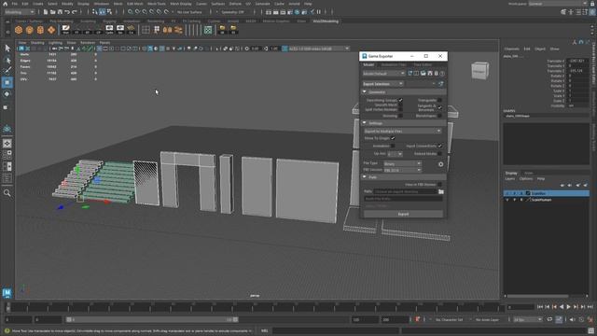This screenshot has width=597, height=336.
Task: Click the Export button in Game Exporter
Action: click(403, 214)
